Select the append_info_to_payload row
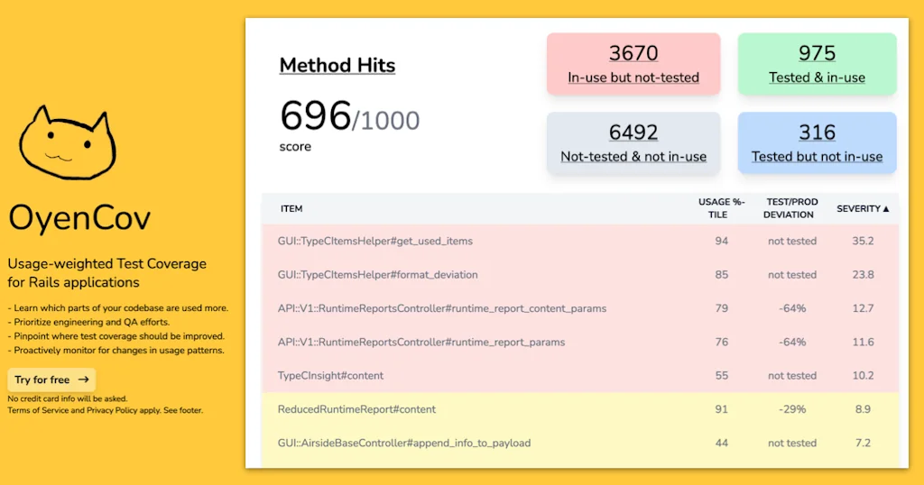 (x=404, y=443)
